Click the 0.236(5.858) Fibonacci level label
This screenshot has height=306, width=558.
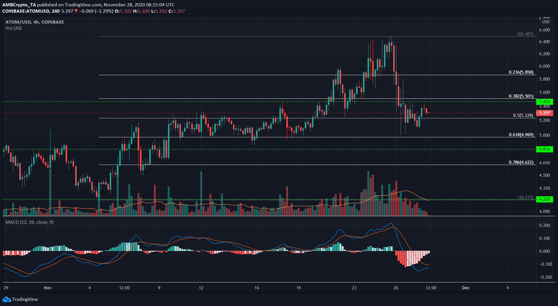point(521,72)
